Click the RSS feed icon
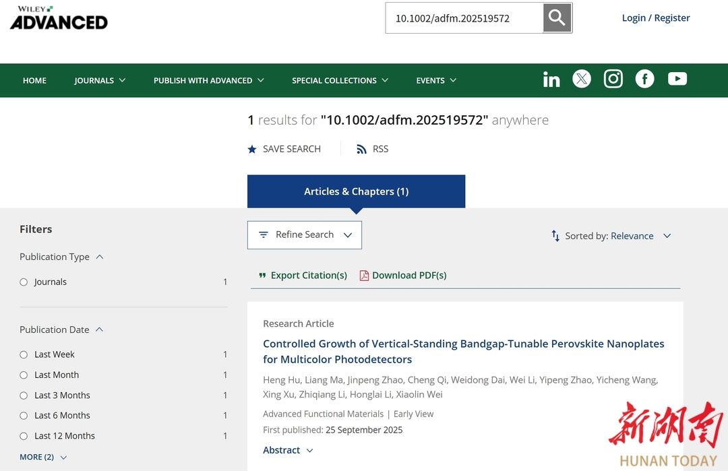This screenshot has width=728, height=471. tap(362, 149)
